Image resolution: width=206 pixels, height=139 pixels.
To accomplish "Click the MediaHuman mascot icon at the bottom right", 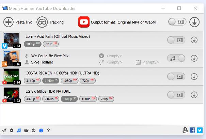I will click(185, 130).
